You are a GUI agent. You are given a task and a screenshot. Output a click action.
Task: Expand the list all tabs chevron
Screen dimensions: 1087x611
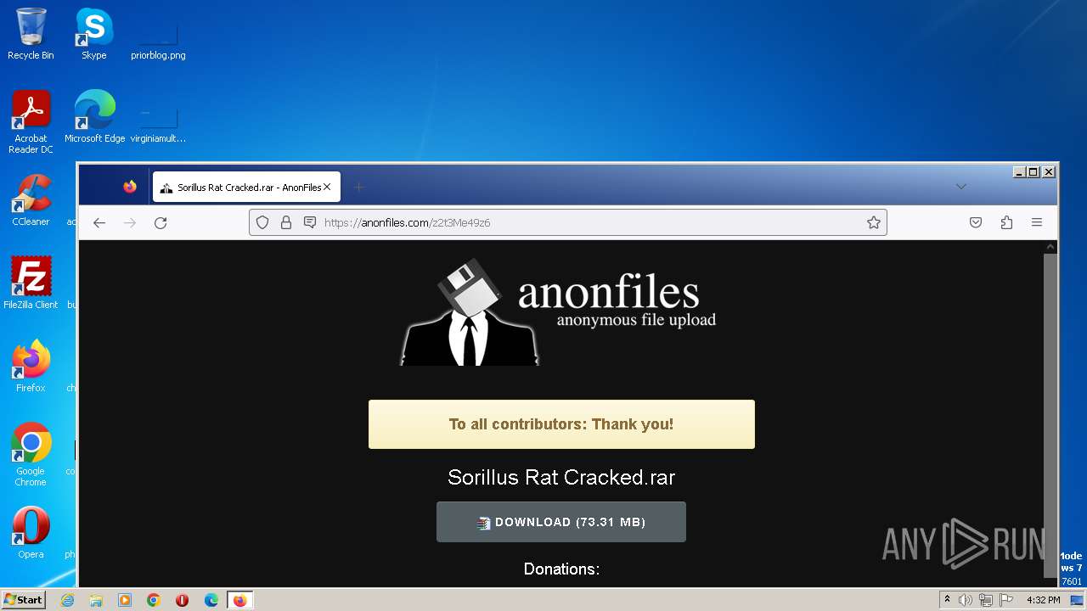(961, 187)
